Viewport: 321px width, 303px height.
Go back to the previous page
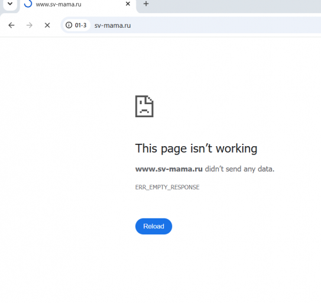point(11,25)
